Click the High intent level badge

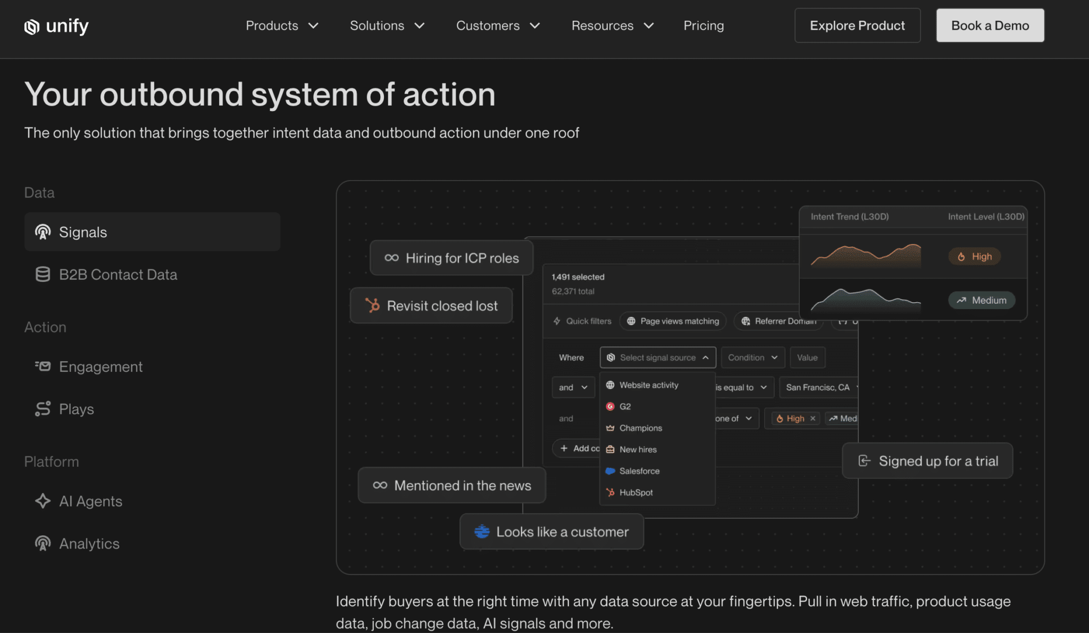[x=974, y=256]
